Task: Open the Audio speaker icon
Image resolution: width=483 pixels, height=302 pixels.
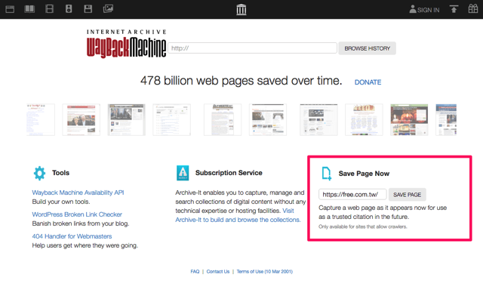Action: click(x=69, y=9)
